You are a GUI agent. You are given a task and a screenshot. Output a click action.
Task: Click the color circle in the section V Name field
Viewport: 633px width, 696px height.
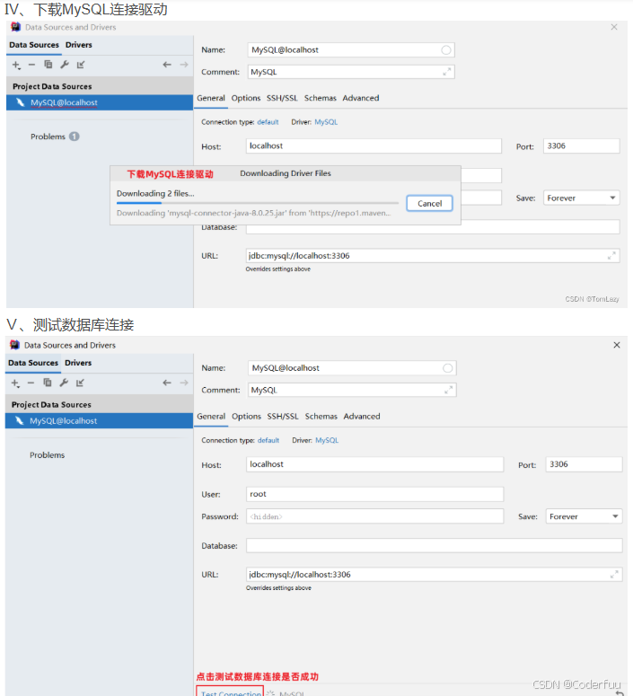pos(447,368)
